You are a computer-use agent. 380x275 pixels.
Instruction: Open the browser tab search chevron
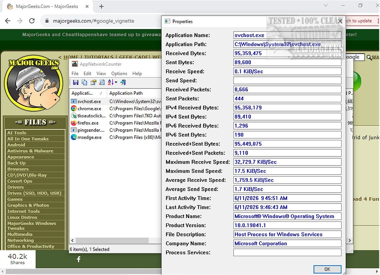326,5
